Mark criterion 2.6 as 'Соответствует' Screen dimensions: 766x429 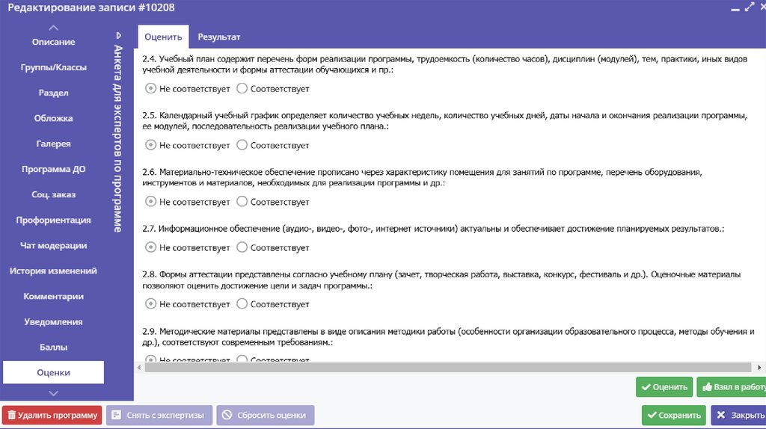tap(242, 202)
